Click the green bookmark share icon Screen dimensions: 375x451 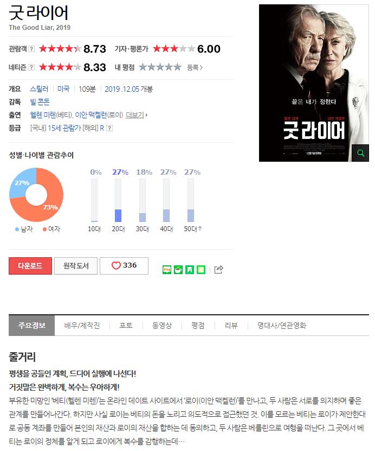point(190,270)
